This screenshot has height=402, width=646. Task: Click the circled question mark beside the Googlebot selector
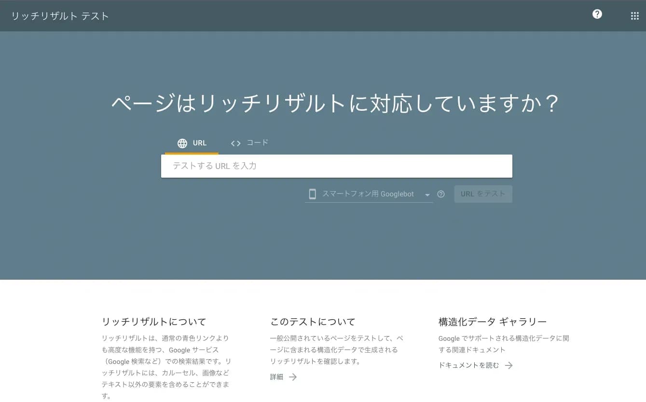click(440, 194)
